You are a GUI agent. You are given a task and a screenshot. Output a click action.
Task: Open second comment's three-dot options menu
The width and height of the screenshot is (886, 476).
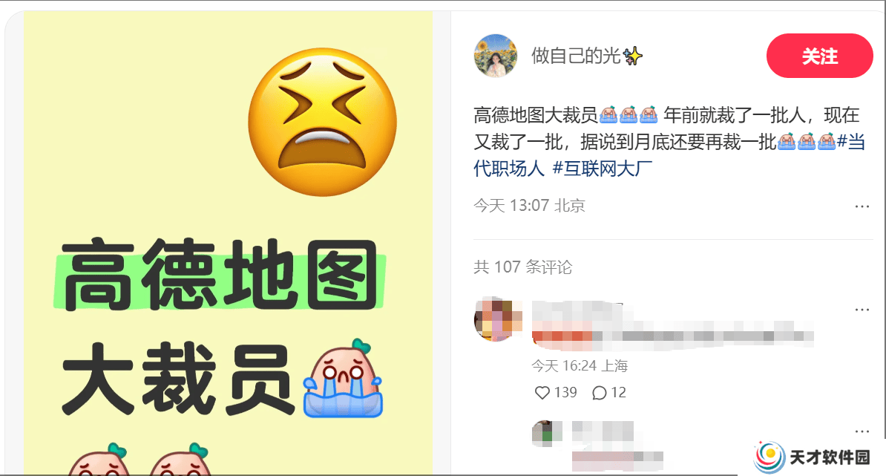pos(862,431)
